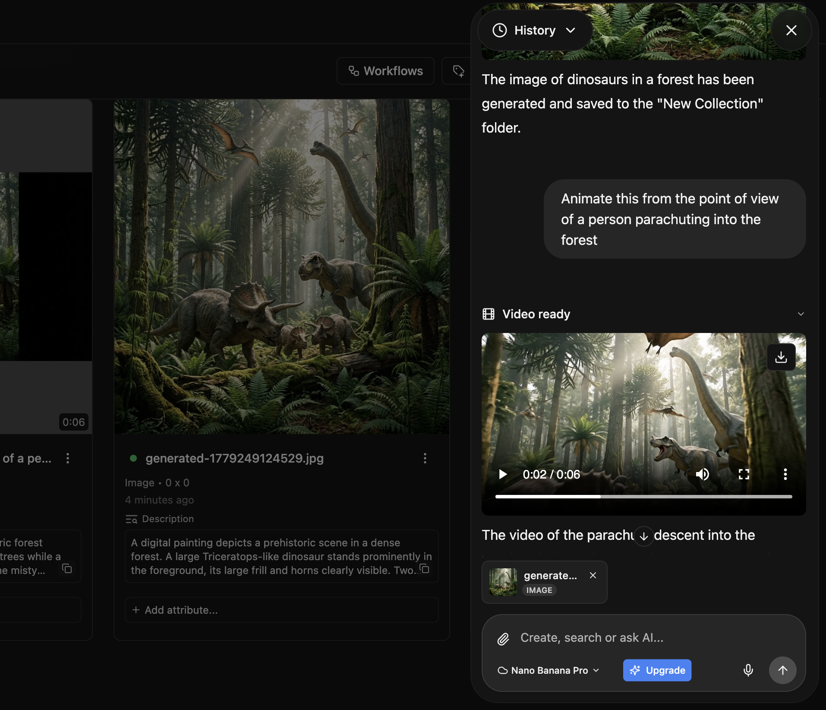826x710 pixels.
Task: Click the green status dot by the filename
Action: pos(133,458)
